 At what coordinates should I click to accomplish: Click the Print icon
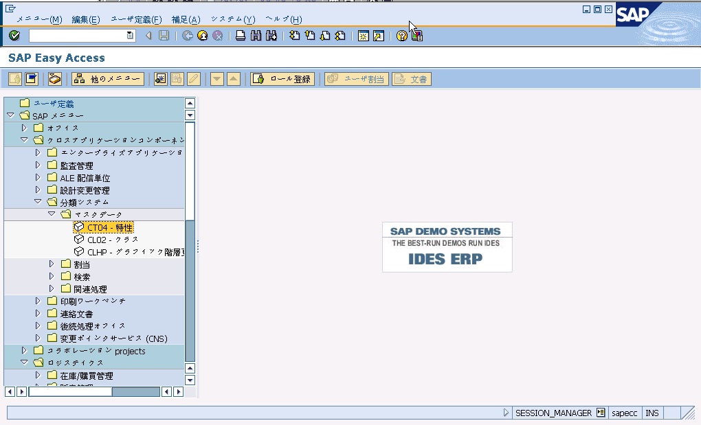[x=241, y=35]
